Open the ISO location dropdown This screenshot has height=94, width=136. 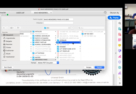click(x=57, y=28)
